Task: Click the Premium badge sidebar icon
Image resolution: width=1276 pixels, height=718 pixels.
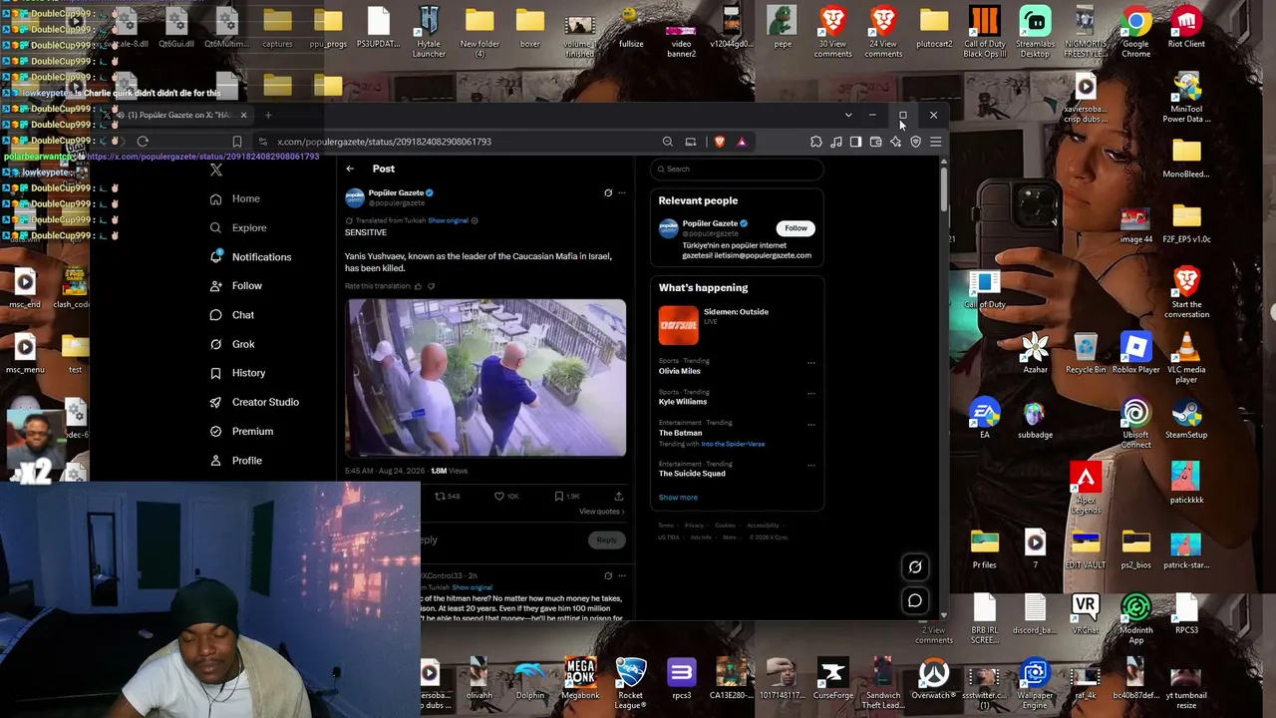Action: pyautogui.click(x=215, y=431)
